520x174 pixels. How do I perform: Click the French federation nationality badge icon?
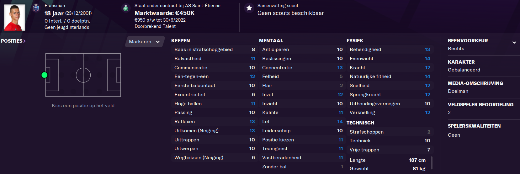pyautogui.click(x=36, y=8)
